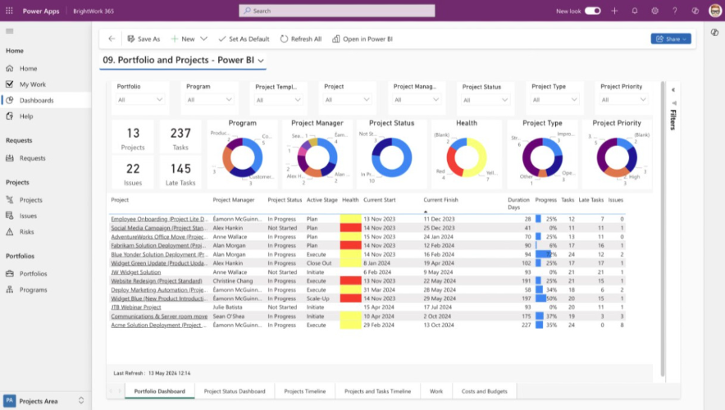Open JW Widget Solution project link
This screenshot has height=410, width=725.
(136, 272)
